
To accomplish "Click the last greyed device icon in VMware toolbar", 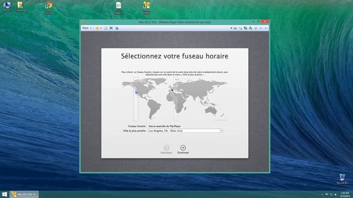I will [266, 28].
